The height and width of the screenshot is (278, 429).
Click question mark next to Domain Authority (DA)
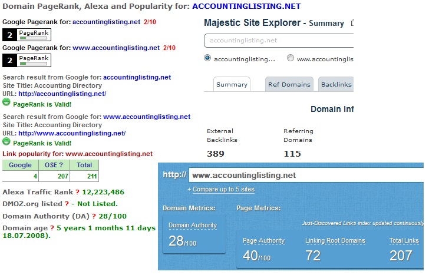[94, 216]
